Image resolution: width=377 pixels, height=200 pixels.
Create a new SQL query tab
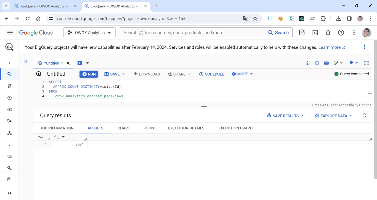[x=79, y=63]
